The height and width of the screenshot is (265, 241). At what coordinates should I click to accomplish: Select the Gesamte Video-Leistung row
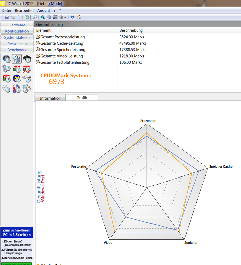[x=138, y=56]
